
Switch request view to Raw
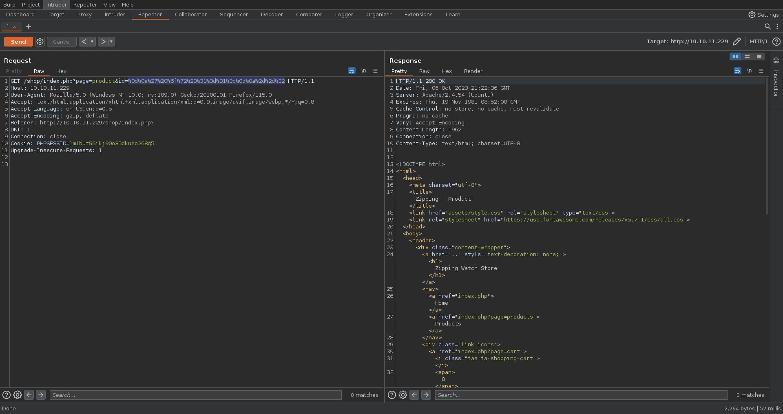(x=39, y=71)
